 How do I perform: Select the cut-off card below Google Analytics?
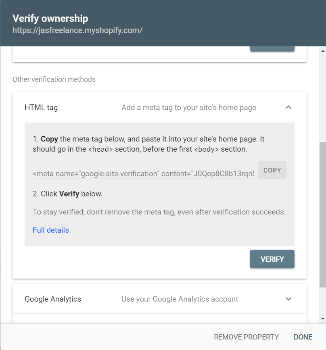[x=159, y=319]
